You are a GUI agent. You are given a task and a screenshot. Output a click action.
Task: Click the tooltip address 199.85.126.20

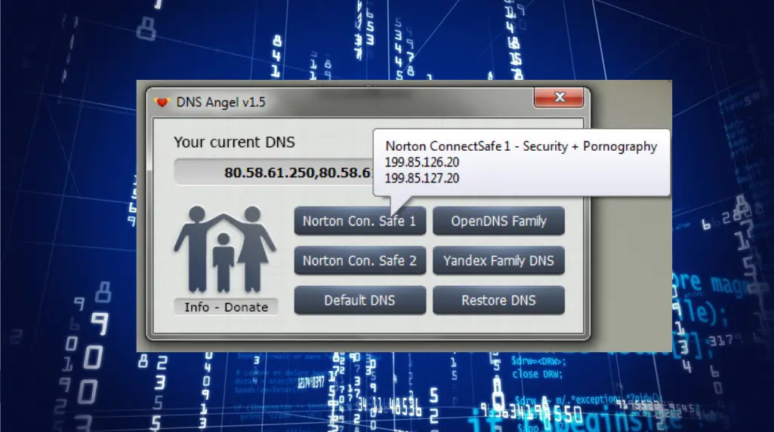[422, 163]
